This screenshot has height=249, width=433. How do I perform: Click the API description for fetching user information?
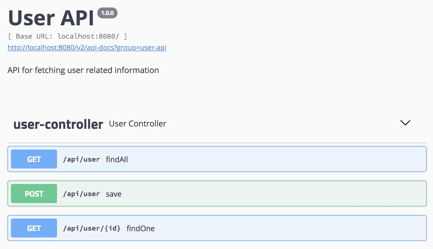(83, 70)
